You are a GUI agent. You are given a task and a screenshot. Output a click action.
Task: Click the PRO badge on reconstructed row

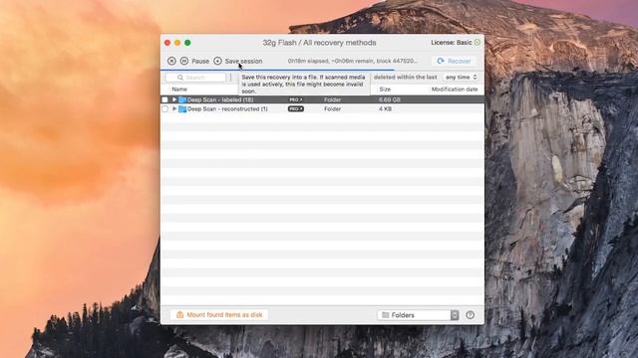pos(296,109)
